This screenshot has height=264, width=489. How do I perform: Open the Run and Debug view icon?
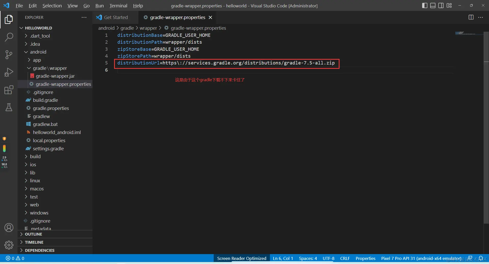[x=9, y=72]
